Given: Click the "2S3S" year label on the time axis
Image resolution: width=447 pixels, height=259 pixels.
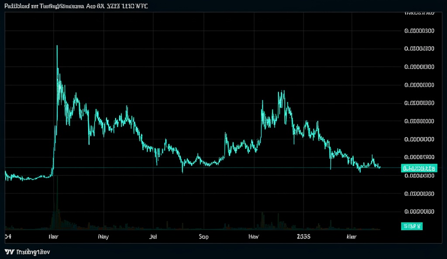Looking at the screenshot, I should (x=303, y=236).
